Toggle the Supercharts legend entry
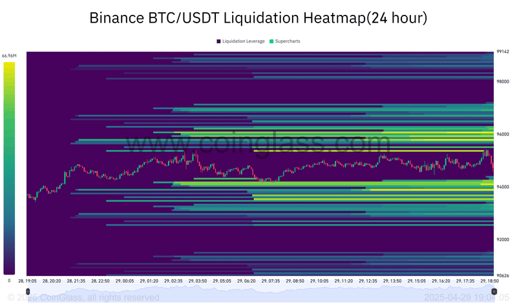Viewport: 517px width, 305px height. (285, 41)
